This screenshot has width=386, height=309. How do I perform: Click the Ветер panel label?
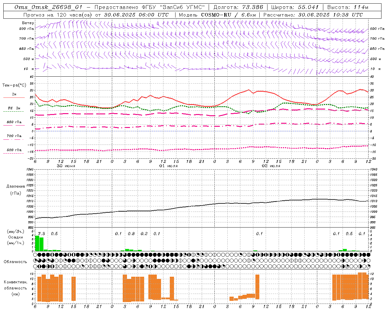pos(28,23)
